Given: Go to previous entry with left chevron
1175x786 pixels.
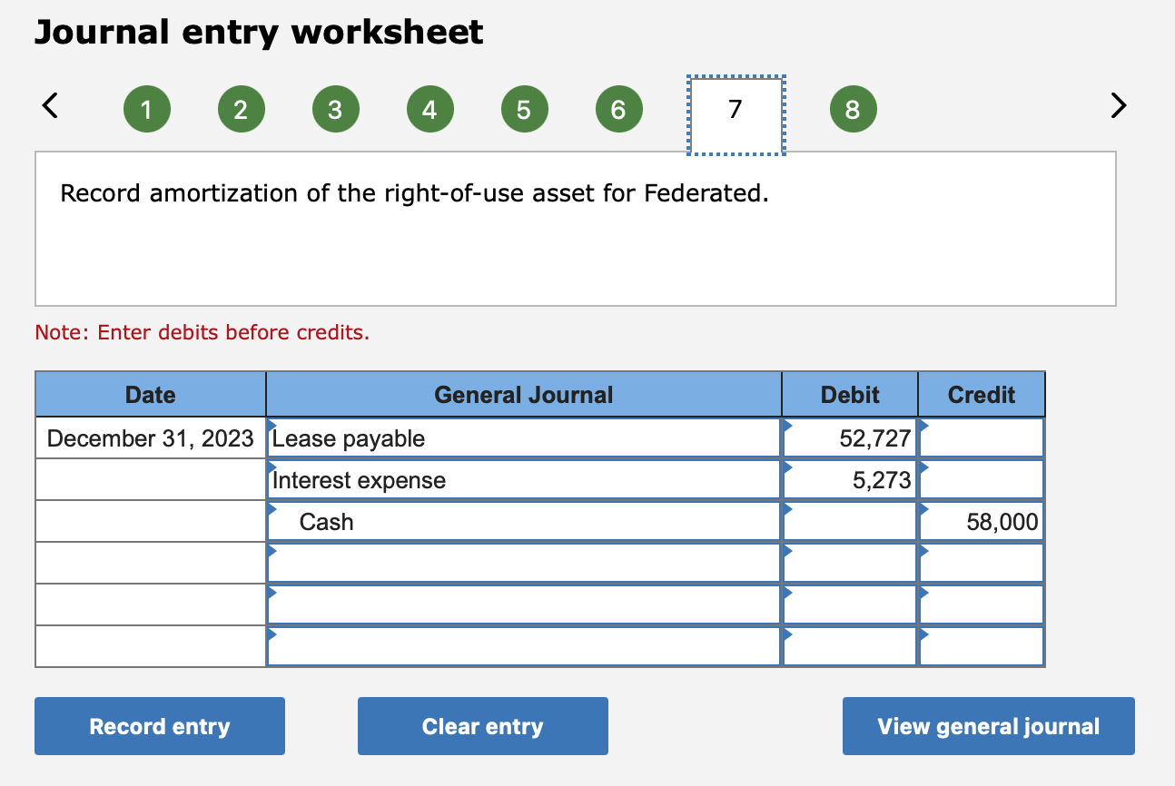Looking at the screenshot, I should pos(50,106).
